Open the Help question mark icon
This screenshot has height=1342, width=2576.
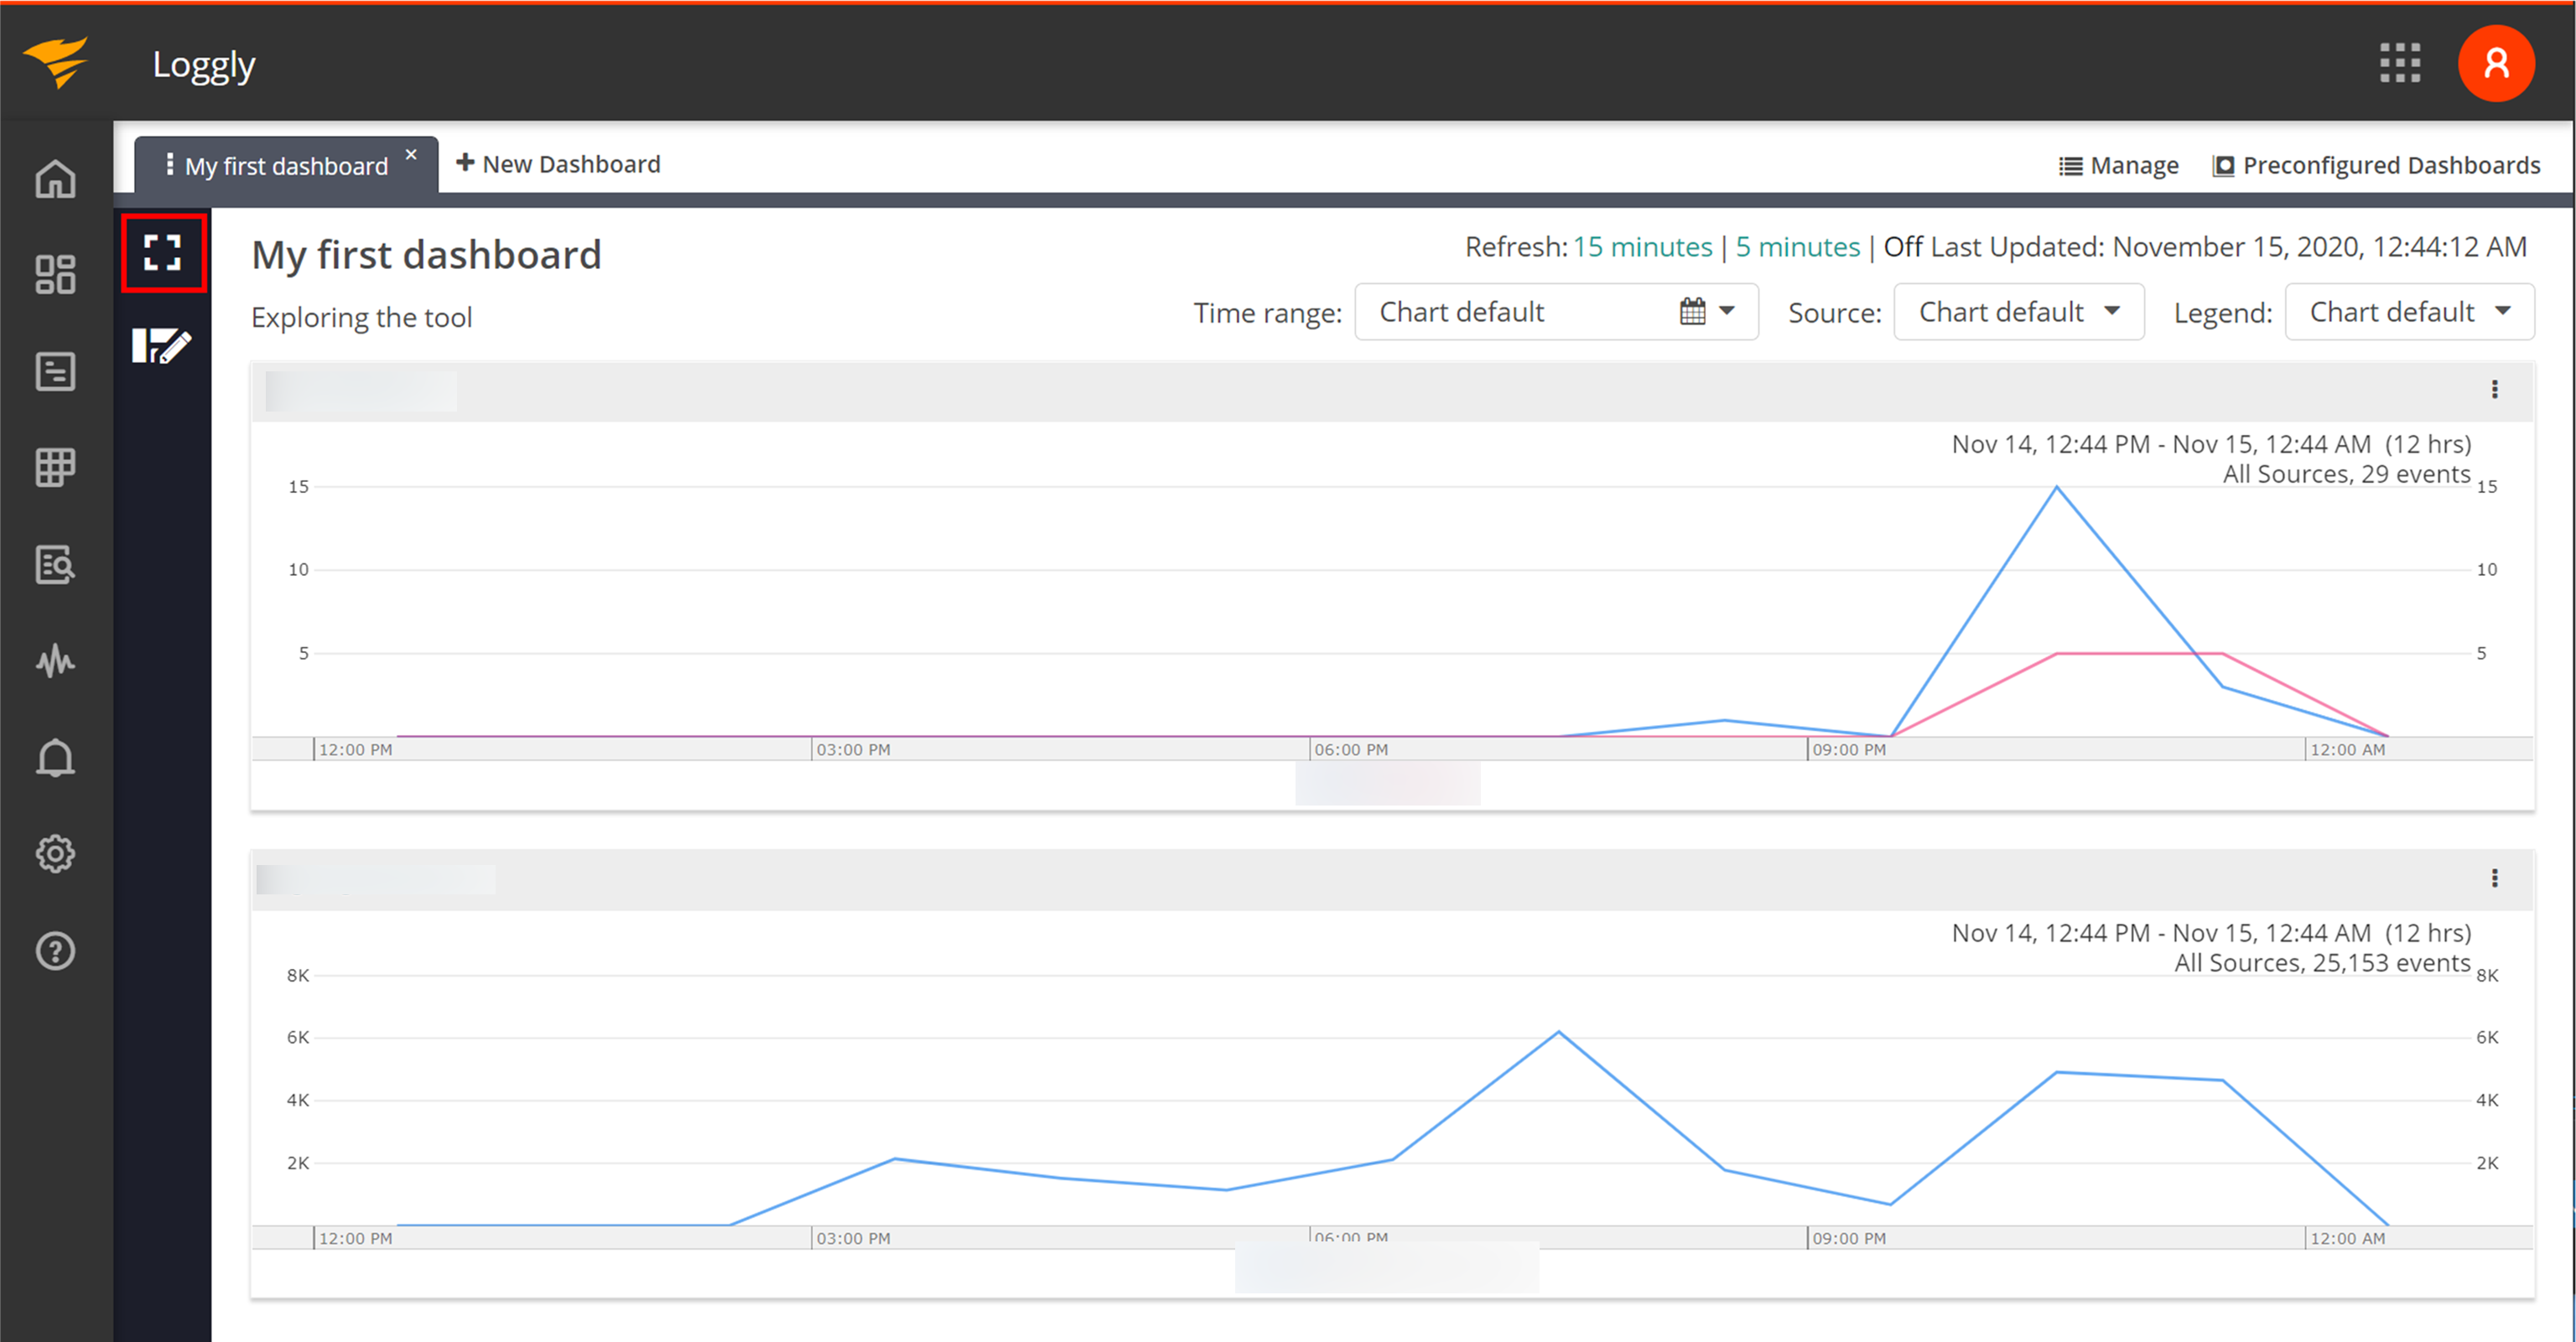coord(55,951)
